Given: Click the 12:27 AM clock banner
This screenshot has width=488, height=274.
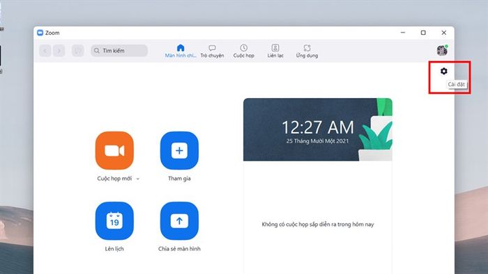Looking at the screenshot, I should click(x=318, y=130).
